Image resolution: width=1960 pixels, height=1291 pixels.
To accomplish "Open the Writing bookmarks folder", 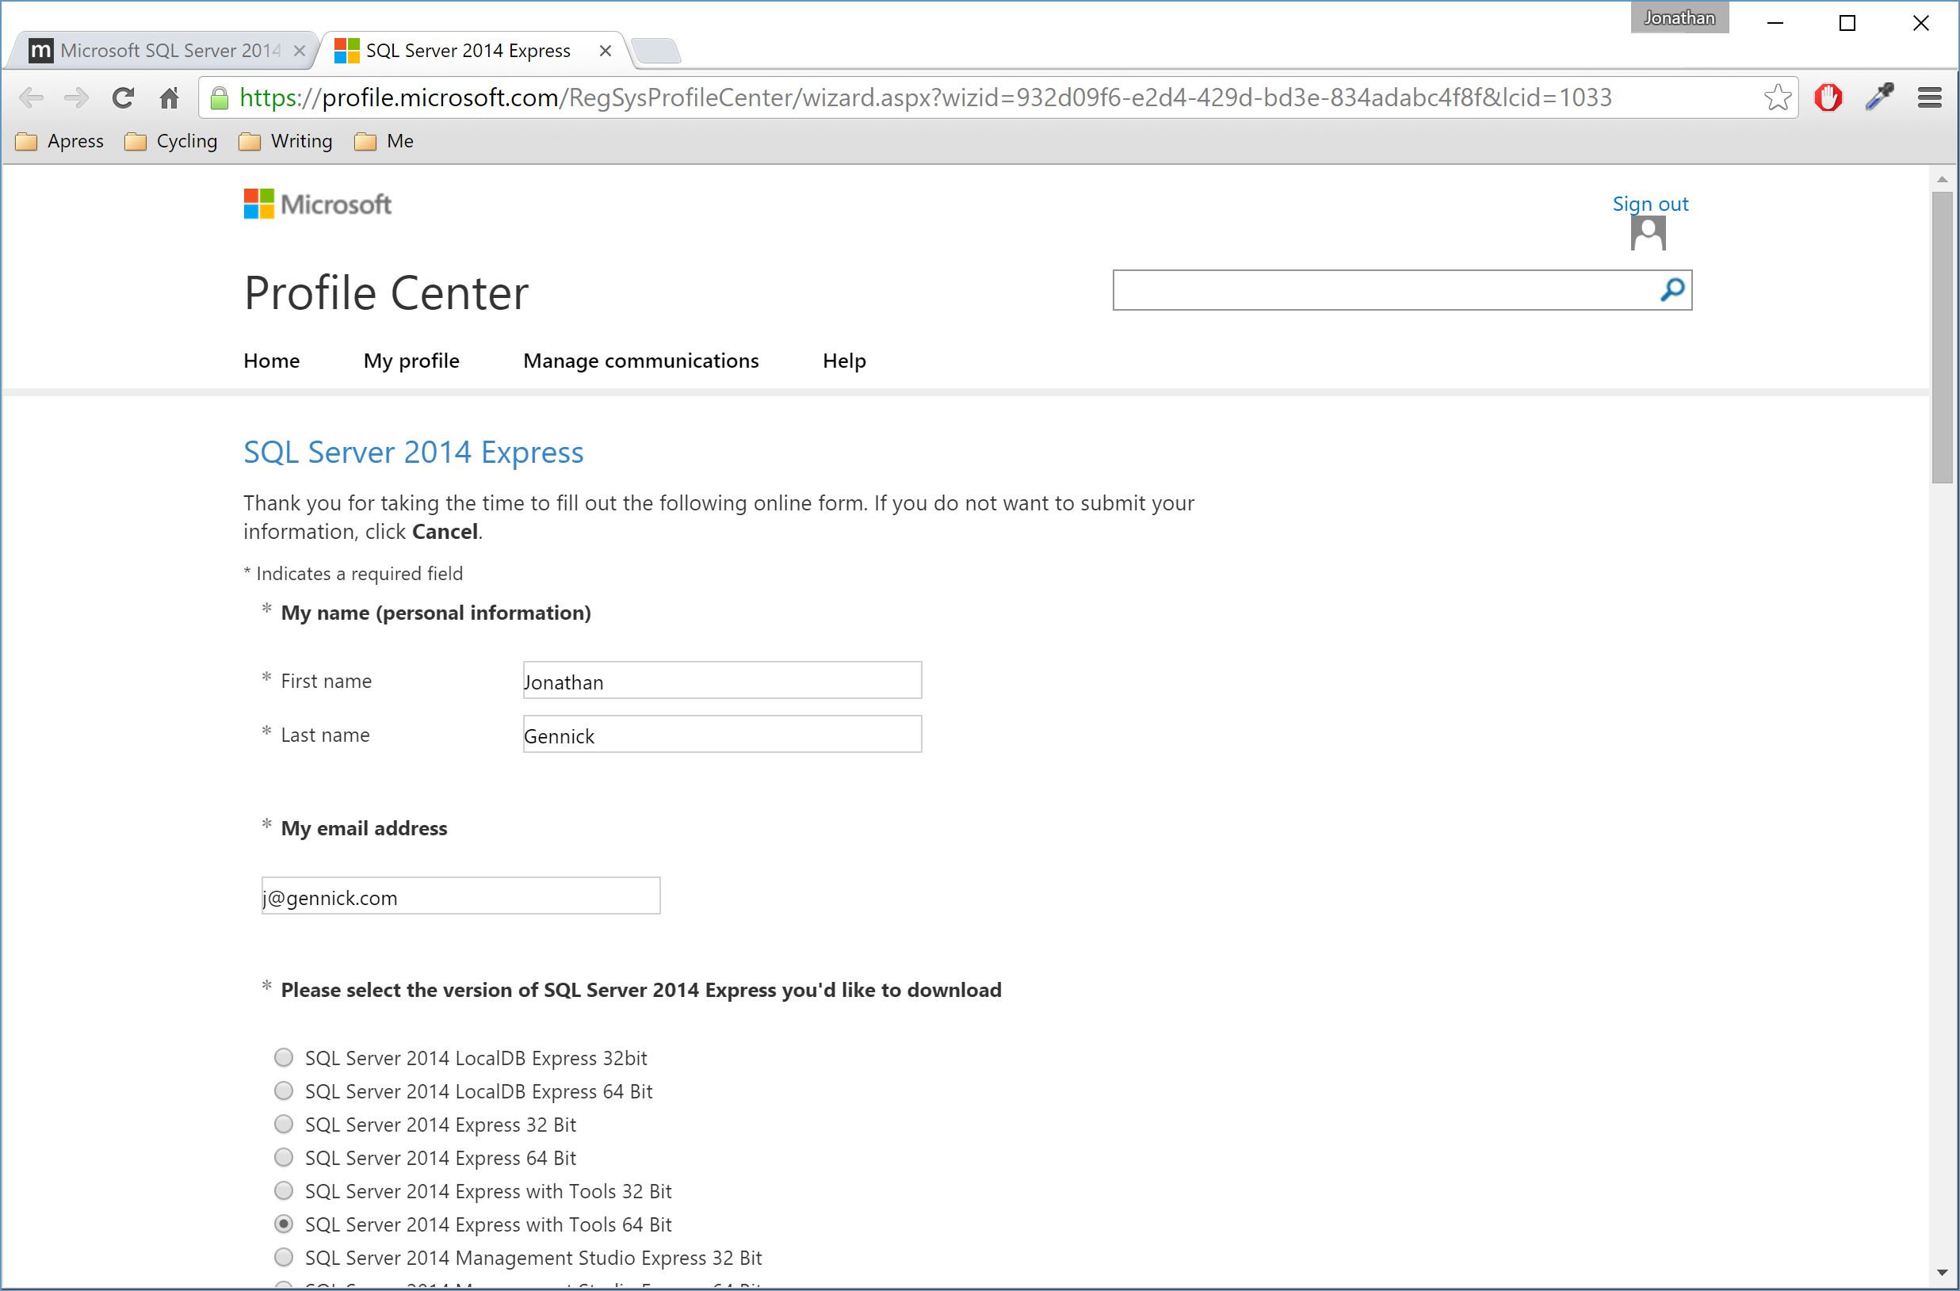I will pyautogui.click(x=286, y=142).
